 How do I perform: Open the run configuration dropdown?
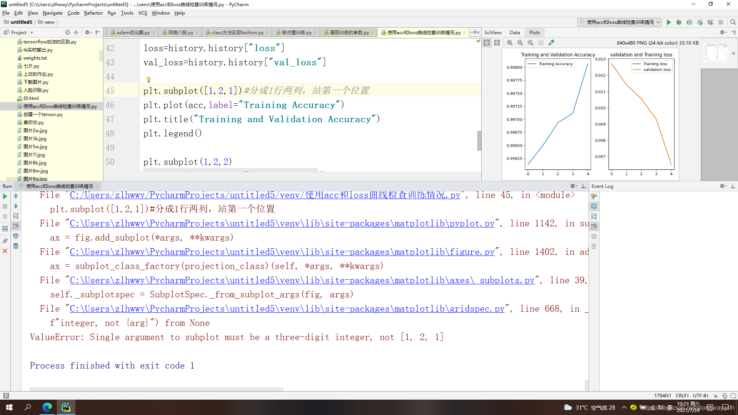click(658, 22)
